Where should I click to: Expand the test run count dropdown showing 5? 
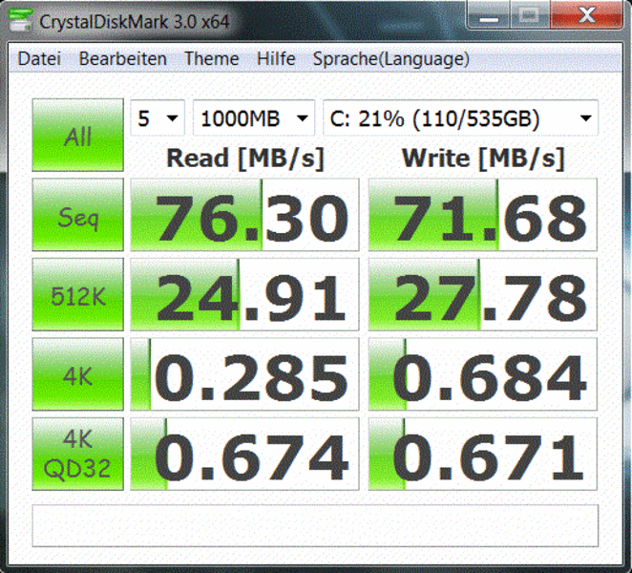(158, 117)
